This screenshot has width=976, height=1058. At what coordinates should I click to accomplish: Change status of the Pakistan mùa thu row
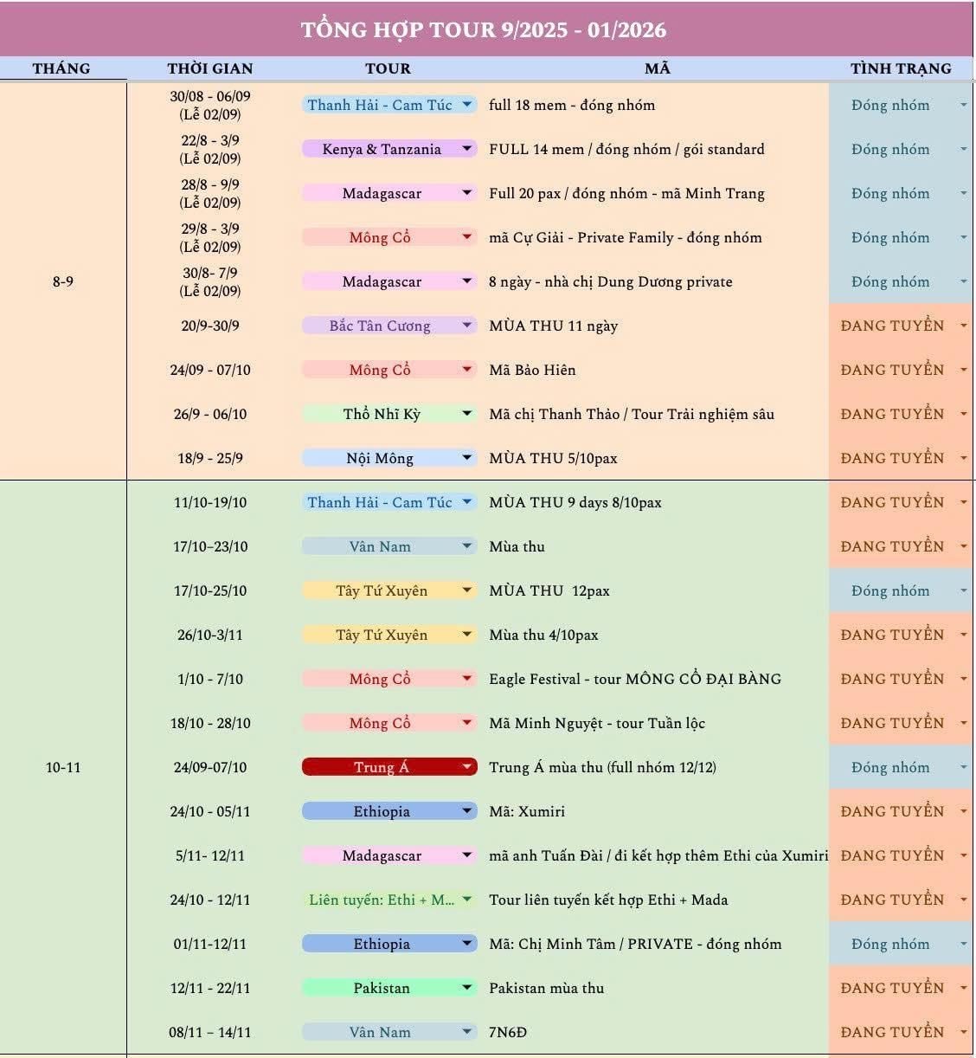963,988
